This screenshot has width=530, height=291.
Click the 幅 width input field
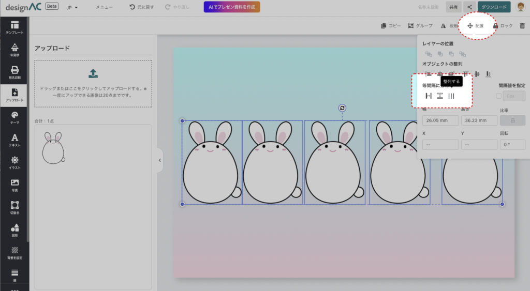click(x=440, y=120)
